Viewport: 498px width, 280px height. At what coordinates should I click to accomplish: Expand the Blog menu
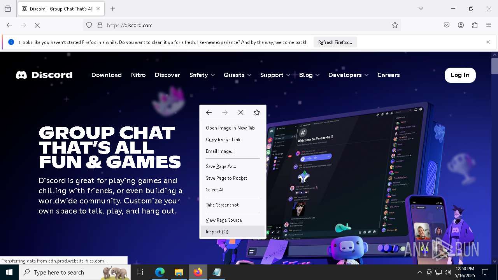(309, 75)
